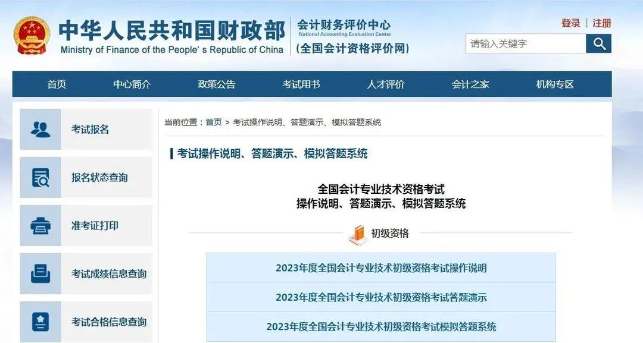Click the 准考证打印 printer icon

point(40,225)
